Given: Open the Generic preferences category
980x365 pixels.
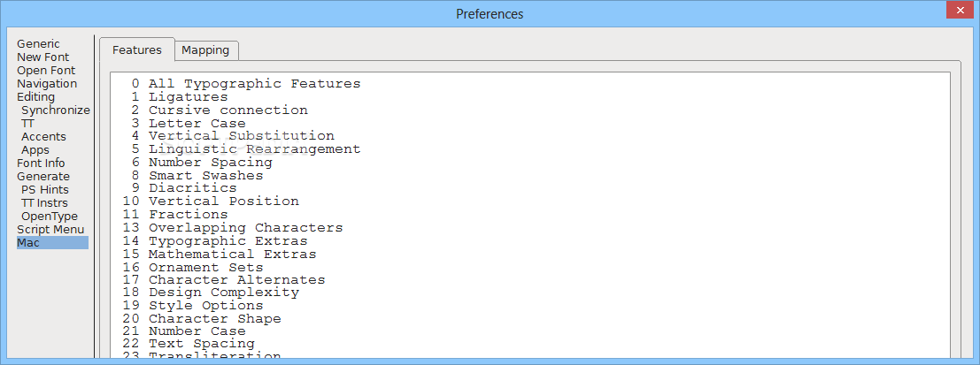Looking at the screenshot, I should (38, 43).
